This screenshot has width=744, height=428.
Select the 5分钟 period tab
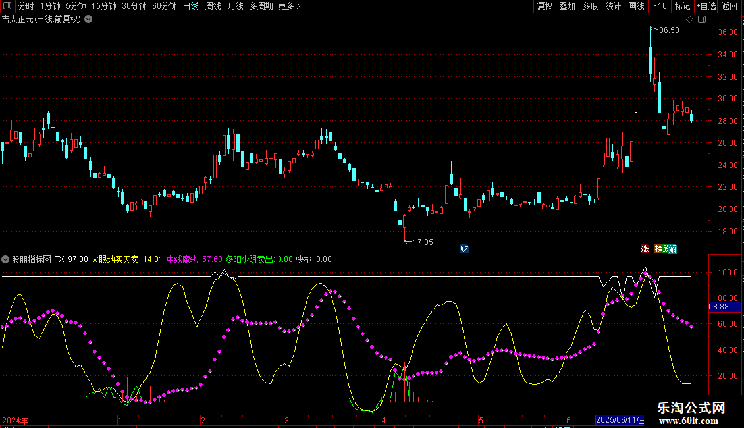pyautogui.click(x=76, y=6)
